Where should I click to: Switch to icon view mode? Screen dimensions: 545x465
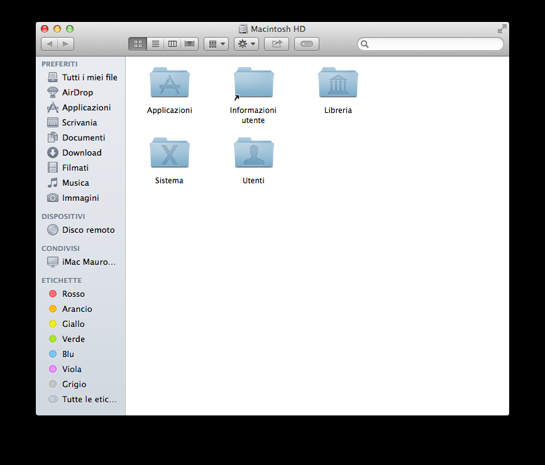138,44
